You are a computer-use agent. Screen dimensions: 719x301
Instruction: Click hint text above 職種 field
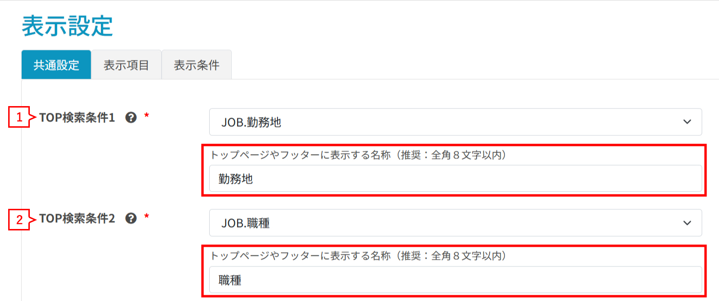click(358, 256)
